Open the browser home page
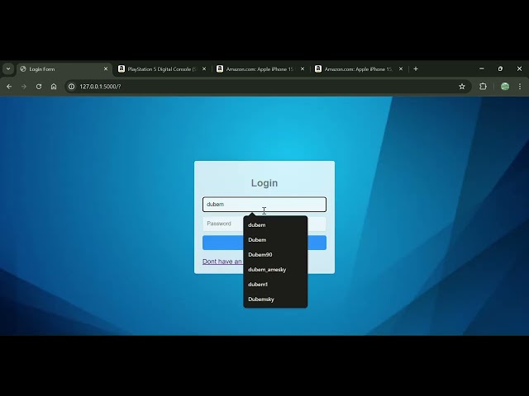This screenshot has width=529, height=396. pyautogui.click(x=54, y=87)
